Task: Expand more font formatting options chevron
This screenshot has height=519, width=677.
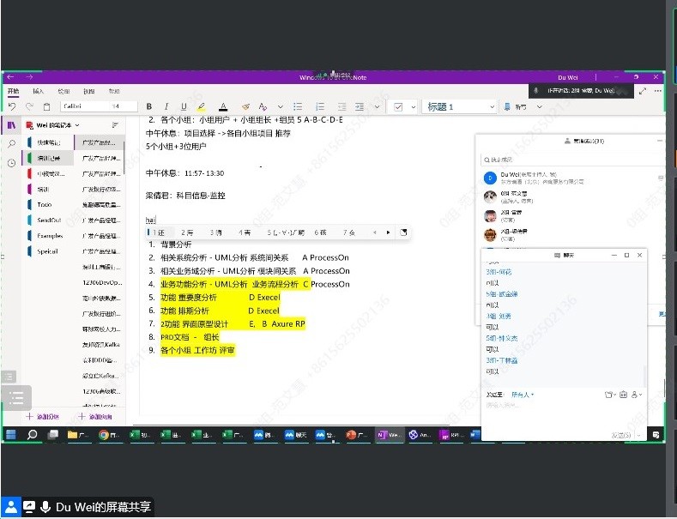Action: 281,106
